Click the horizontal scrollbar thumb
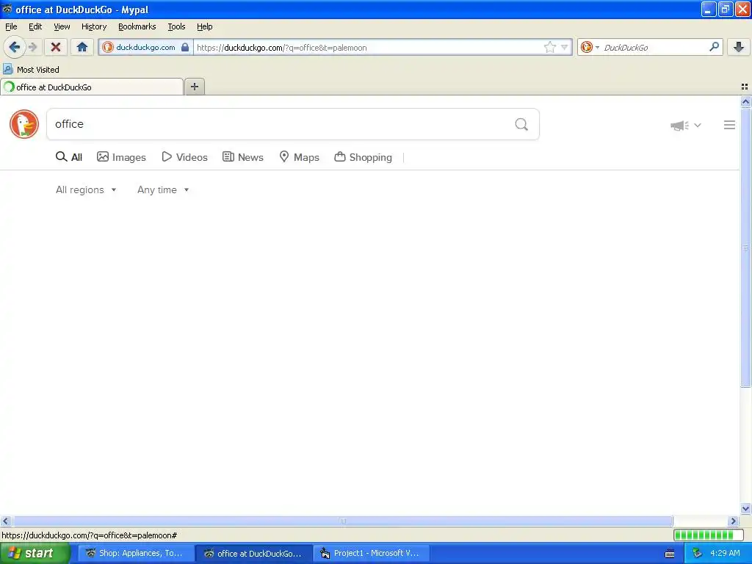Viewport: 752px width, 564px height. (342, 521)
